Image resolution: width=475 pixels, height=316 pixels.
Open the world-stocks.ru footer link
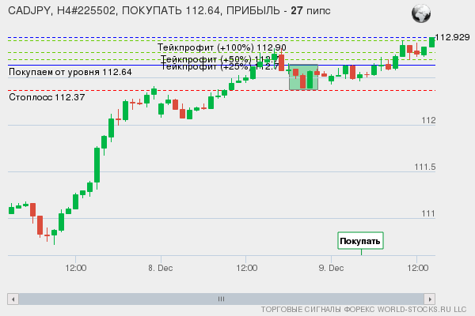click(363, 309)
